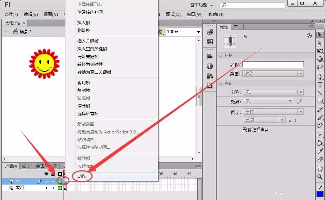Toggle lock all layers padlock icon
Screen dimensions: 326x200
click(x=53, y=174)
